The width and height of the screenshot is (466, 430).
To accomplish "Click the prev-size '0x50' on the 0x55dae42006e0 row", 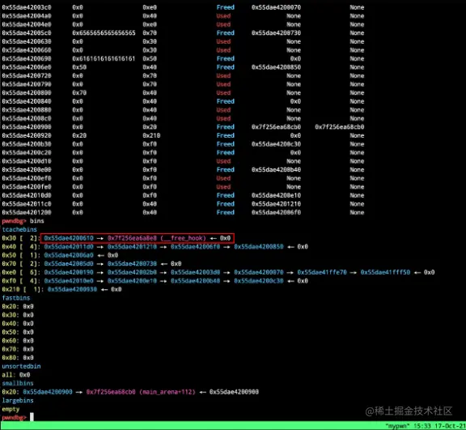I will coord(79,67).
